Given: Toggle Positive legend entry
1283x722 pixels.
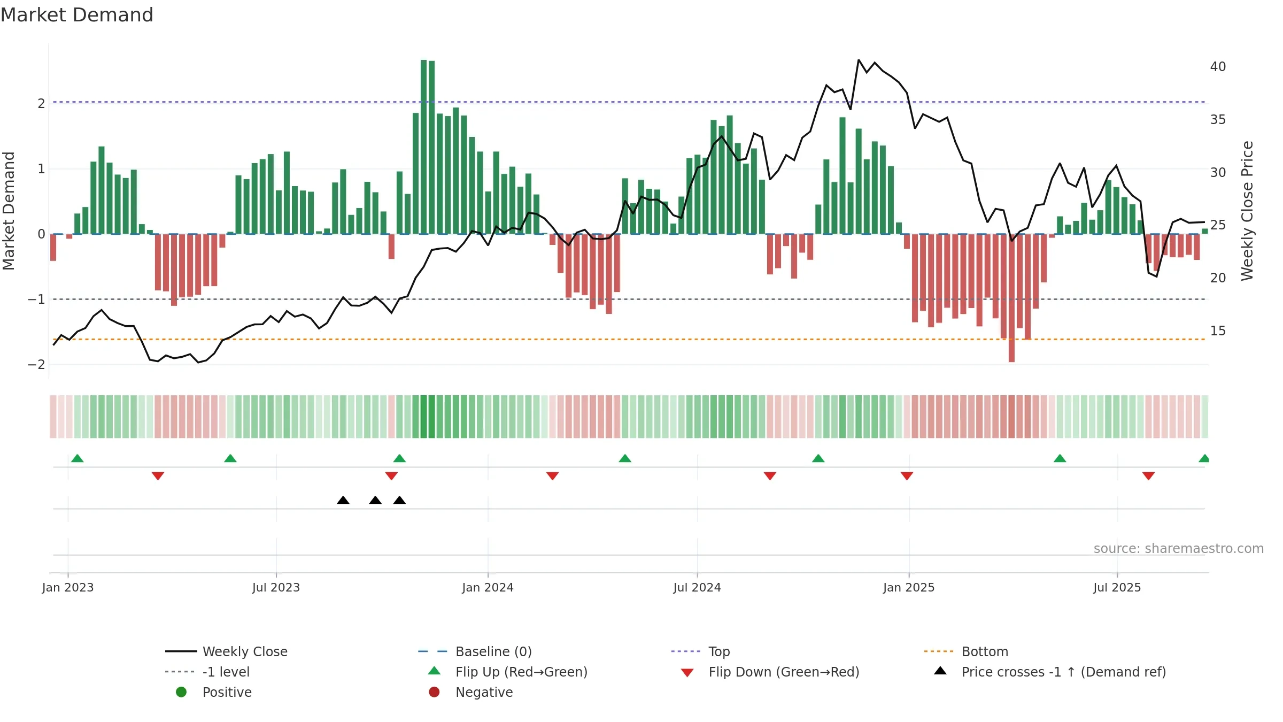Looking at the screenshot, I should pyautogui.click(x=214, y=692).
